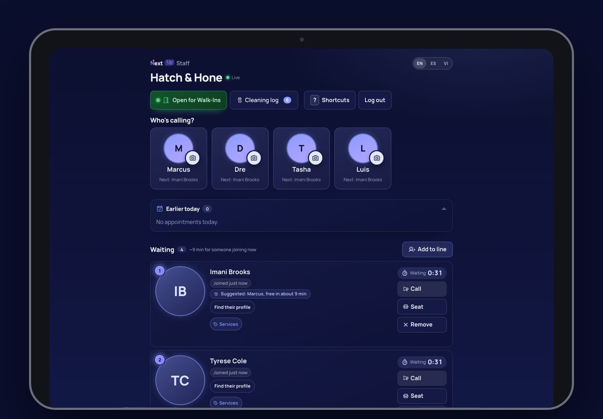Click the Earlier today count badge 0
This screenshot has height=419, width=603.
pyautogui.click(x=207, y=209)
